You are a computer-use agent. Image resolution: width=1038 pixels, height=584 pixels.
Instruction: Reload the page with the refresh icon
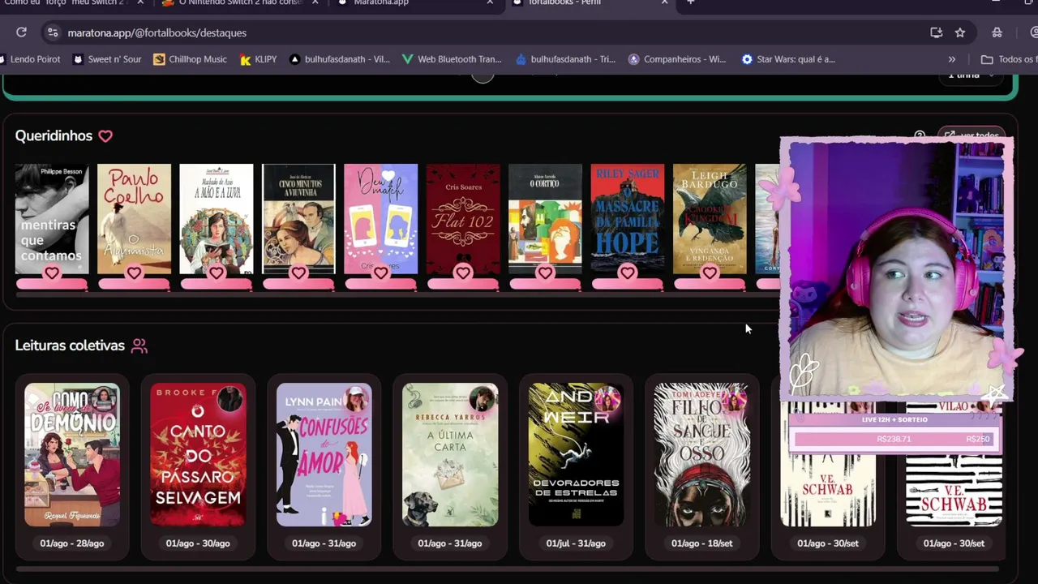coord(21,32)
